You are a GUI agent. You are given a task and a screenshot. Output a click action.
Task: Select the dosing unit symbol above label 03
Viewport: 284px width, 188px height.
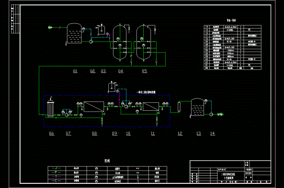tap(101, 30)
